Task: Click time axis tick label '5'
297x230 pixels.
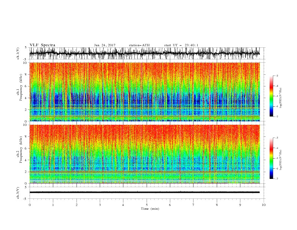Action: pyautogui.click(x=147, y=205)
